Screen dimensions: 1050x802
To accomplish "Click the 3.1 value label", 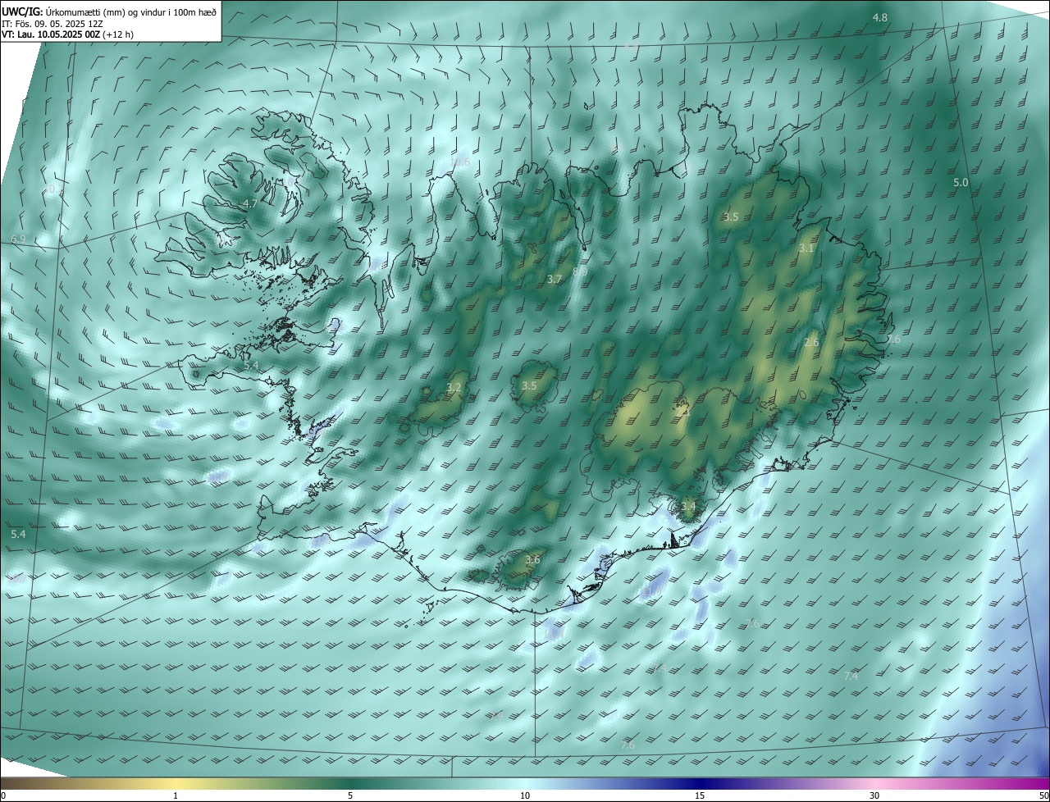I will click(x=807, y=248).
